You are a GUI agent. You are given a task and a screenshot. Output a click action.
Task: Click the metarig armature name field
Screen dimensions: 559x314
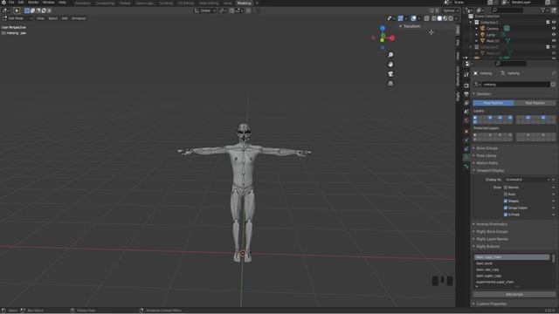click(515, 85)
